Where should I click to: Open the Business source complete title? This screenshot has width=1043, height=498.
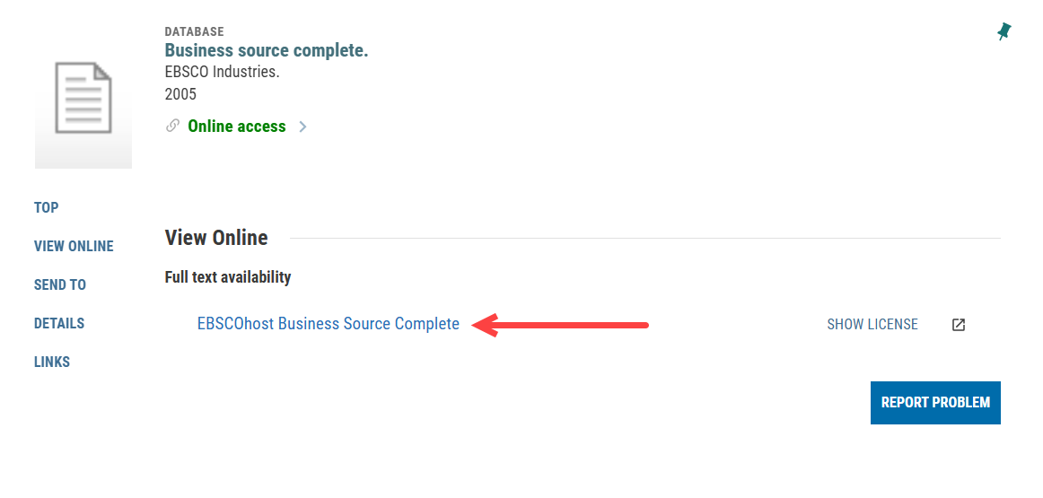point(267,51)
